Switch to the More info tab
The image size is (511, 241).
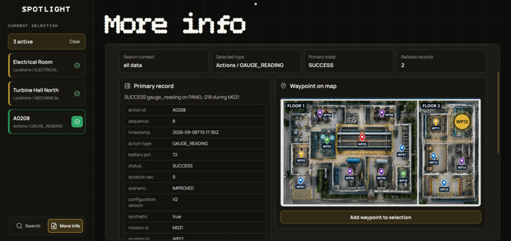coord(65,226)
